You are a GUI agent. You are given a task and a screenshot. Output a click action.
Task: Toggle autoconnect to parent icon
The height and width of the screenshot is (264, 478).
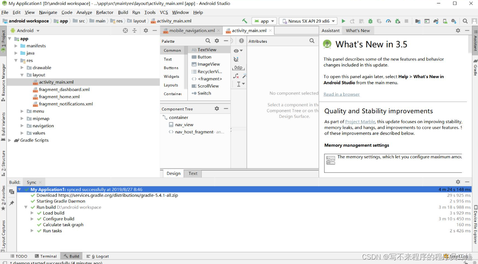[x=236, y=59]
